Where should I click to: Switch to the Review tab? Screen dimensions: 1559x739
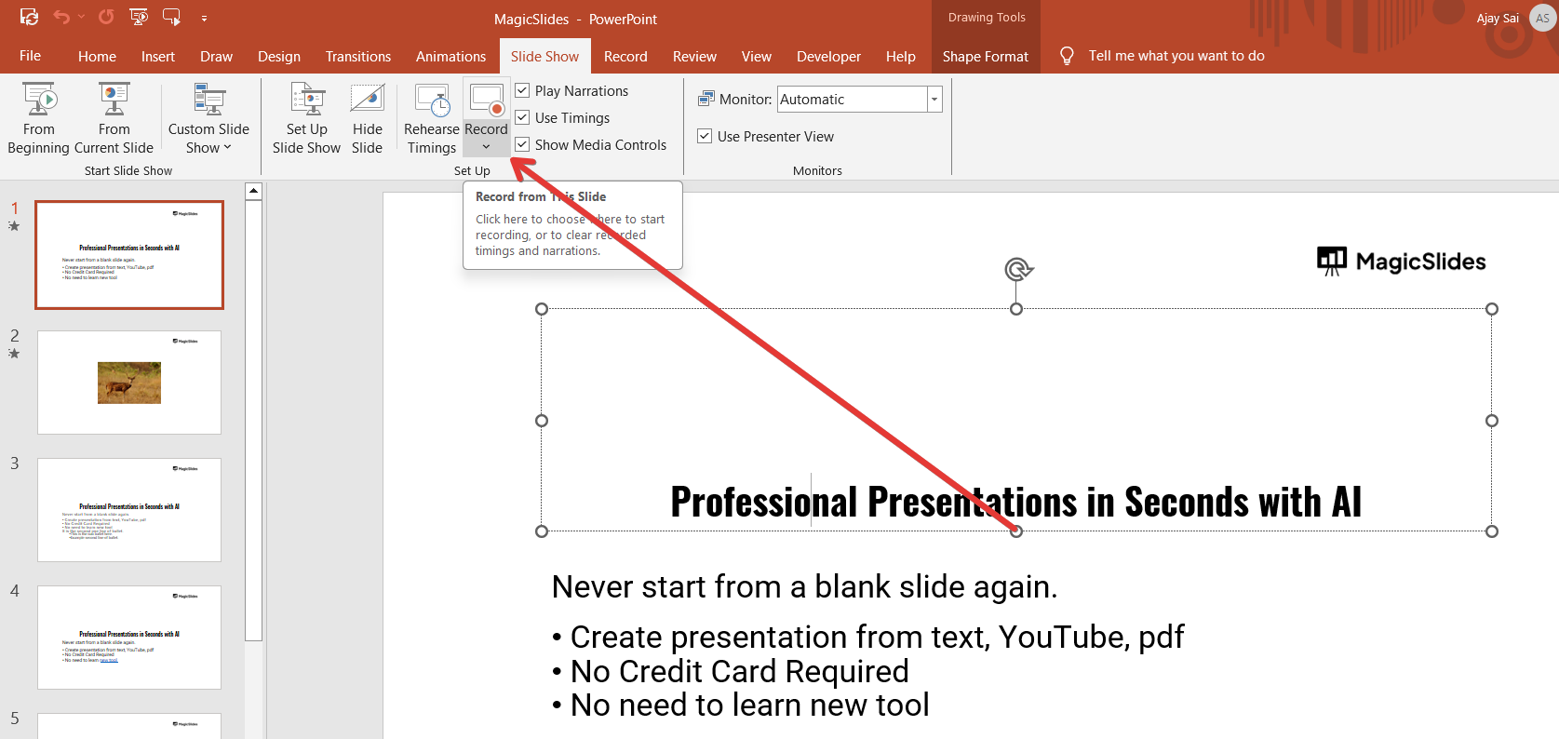(694, 56)
